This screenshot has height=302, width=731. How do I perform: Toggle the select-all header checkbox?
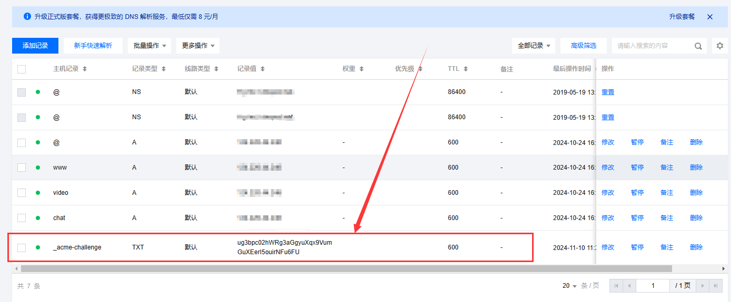22,69
